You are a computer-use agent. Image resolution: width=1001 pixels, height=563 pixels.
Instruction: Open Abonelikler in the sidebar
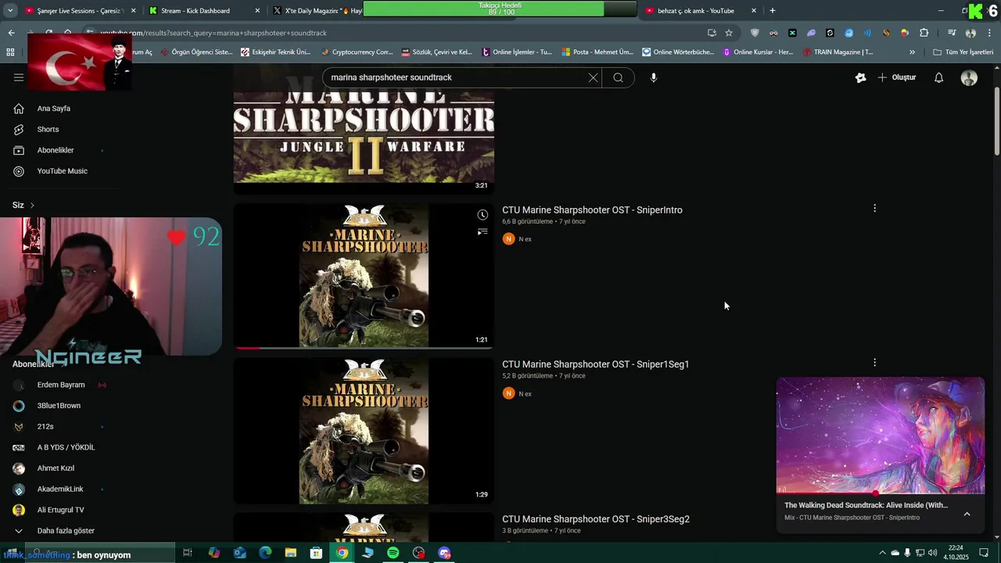point(55,150)
